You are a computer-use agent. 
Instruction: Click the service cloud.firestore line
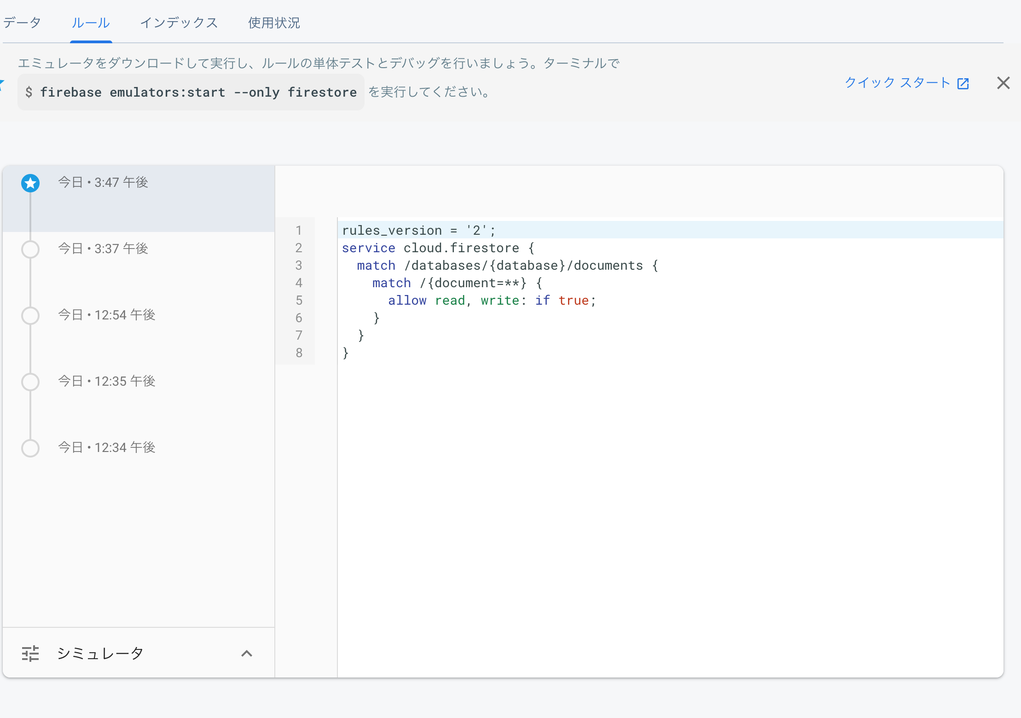[438, 248]
